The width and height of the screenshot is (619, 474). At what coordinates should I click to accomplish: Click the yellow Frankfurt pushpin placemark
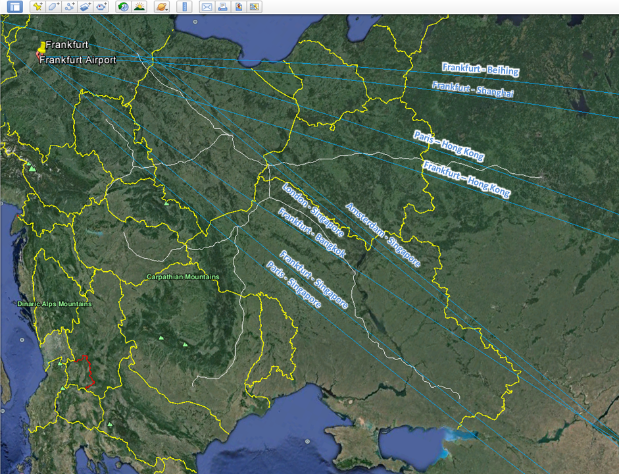[x=41, y=47]
